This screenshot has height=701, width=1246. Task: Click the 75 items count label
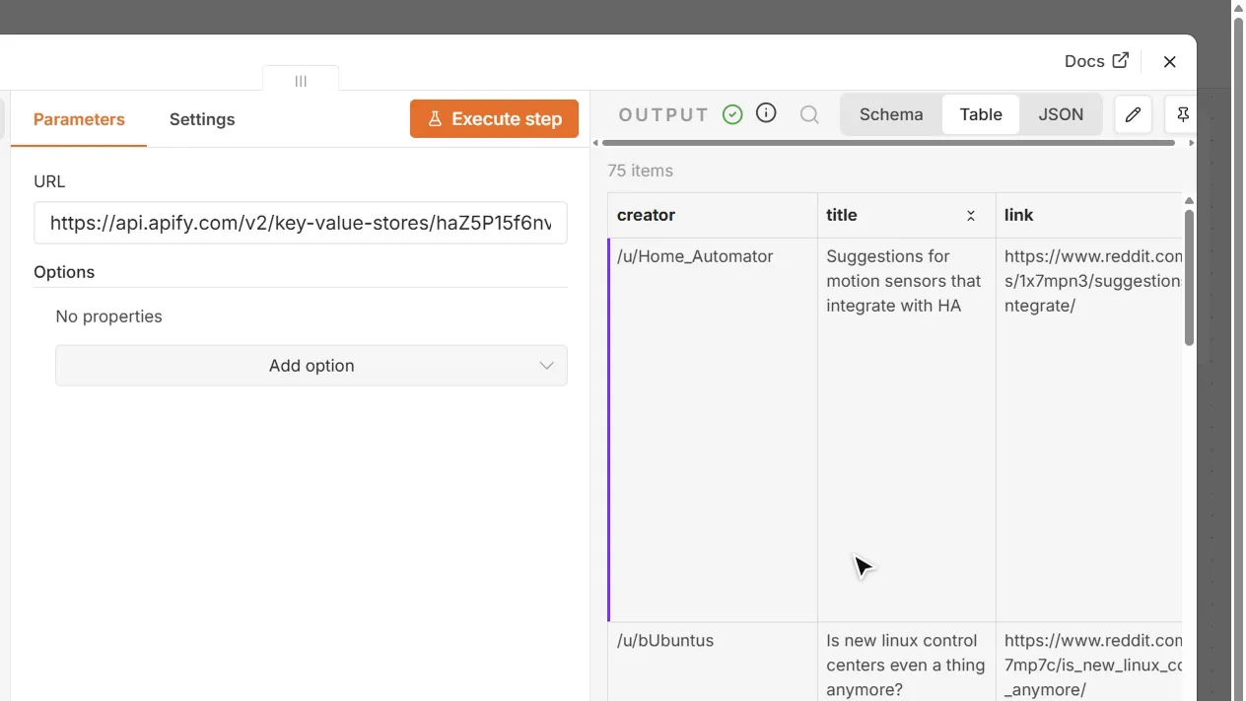641,171
